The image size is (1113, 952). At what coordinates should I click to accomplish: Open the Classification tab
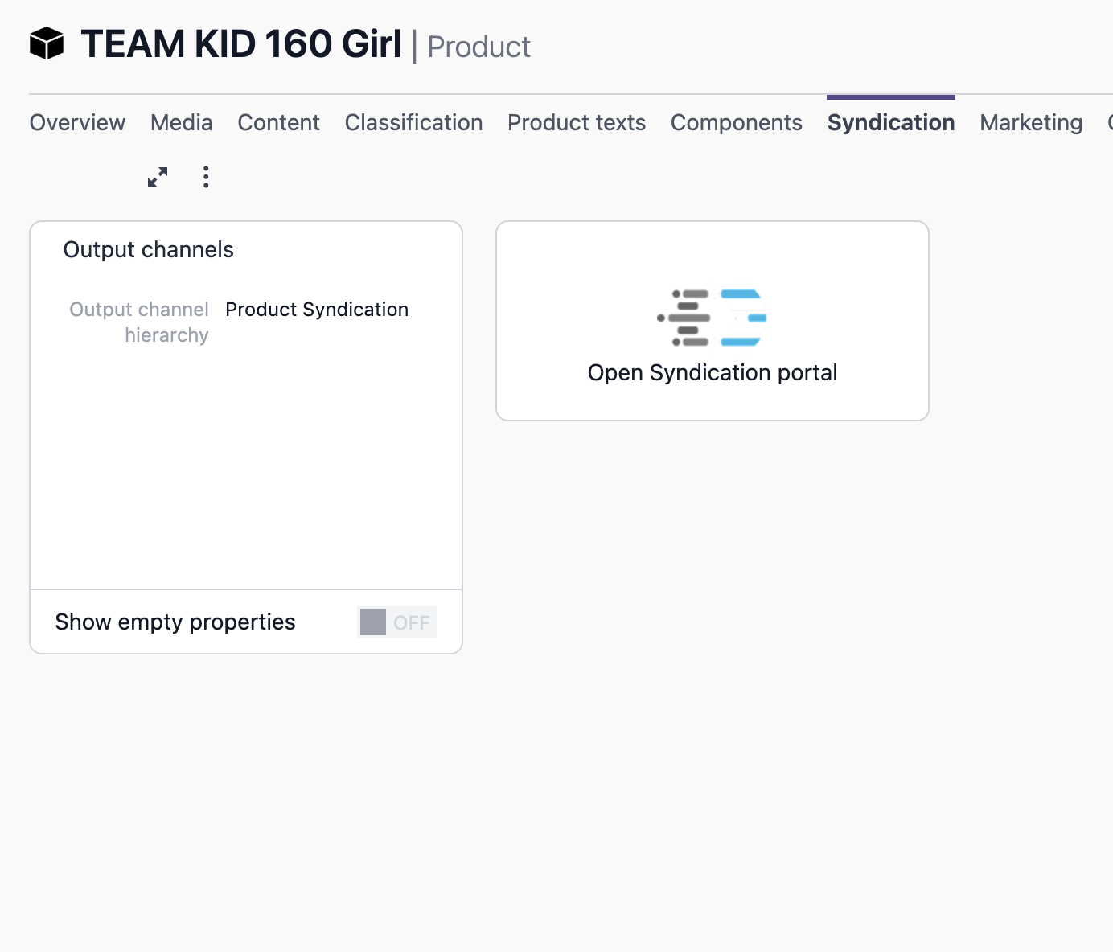[x=413, y=122]
